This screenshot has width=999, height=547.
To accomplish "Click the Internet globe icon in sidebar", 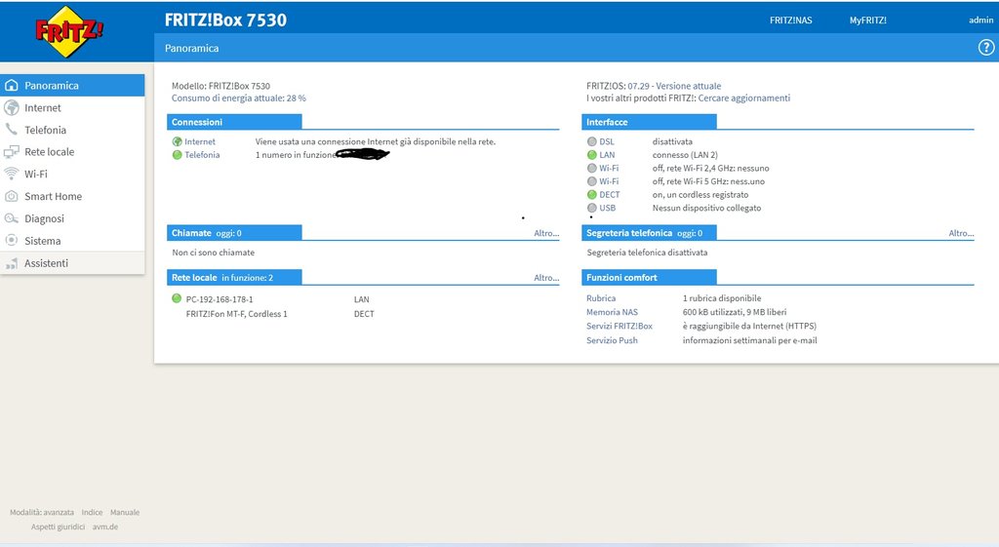I will tap(12, 108).
